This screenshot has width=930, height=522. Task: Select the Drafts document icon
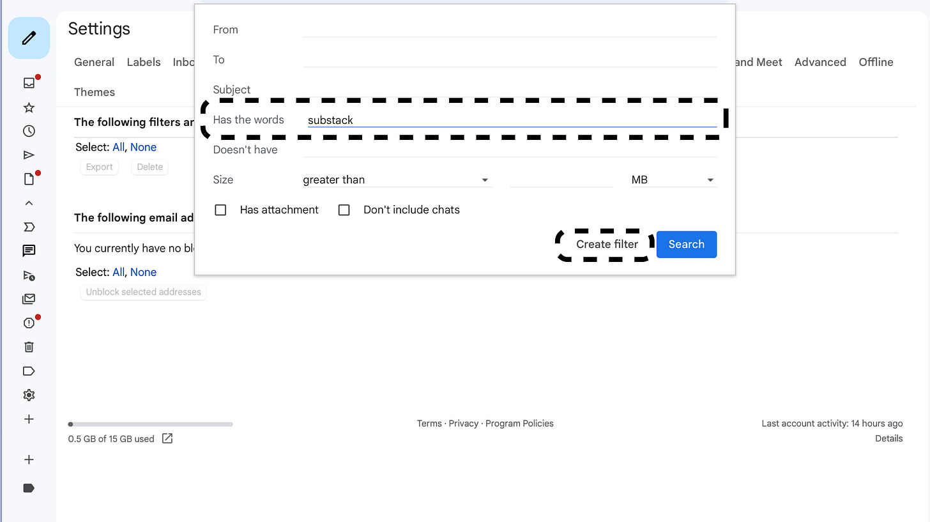click(x=29, y=178)
